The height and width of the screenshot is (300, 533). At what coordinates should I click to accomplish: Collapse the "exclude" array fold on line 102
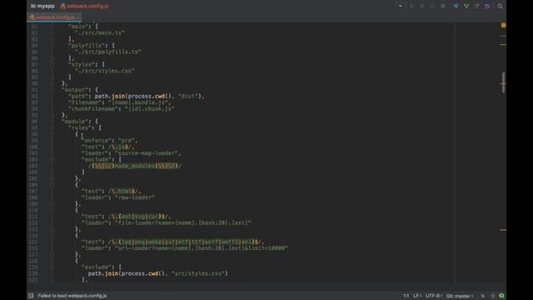pyautogui.click(x=52, y=159)
